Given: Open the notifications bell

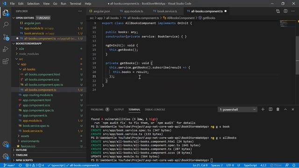Looking at the screenshot, I should (x=294, y=165).
